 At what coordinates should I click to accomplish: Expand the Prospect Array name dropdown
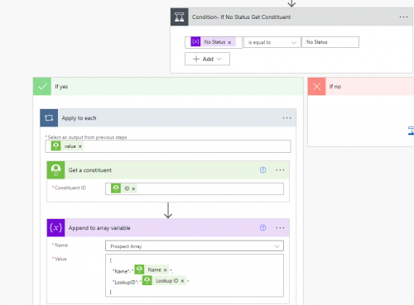click(195, 246)
